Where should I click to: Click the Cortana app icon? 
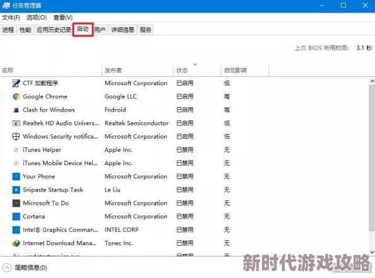click(16, 217)
